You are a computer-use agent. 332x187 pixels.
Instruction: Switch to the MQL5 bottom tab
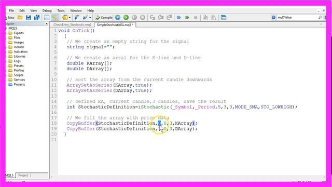(9, 176)
